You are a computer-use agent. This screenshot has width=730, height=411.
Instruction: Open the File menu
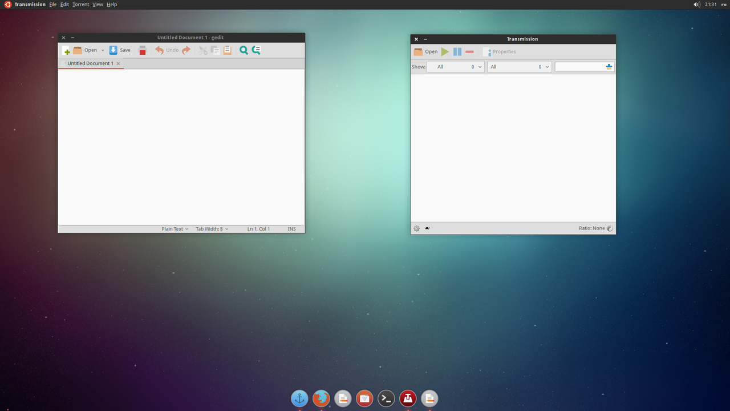pyautogui.click(x=53, y=5)
